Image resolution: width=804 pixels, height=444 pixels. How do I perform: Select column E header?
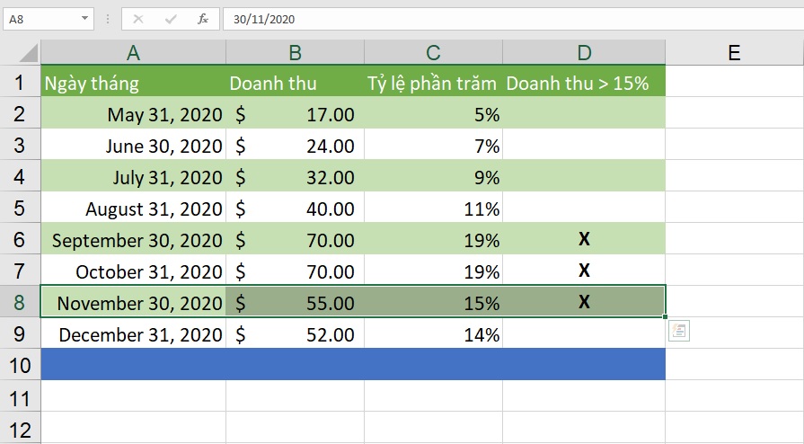[x=734, y=52]
